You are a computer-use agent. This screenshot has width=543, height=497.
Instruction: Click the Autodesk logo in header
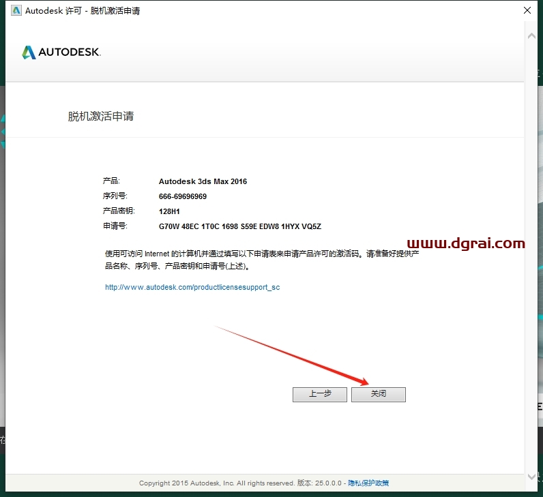coord(61,52)
